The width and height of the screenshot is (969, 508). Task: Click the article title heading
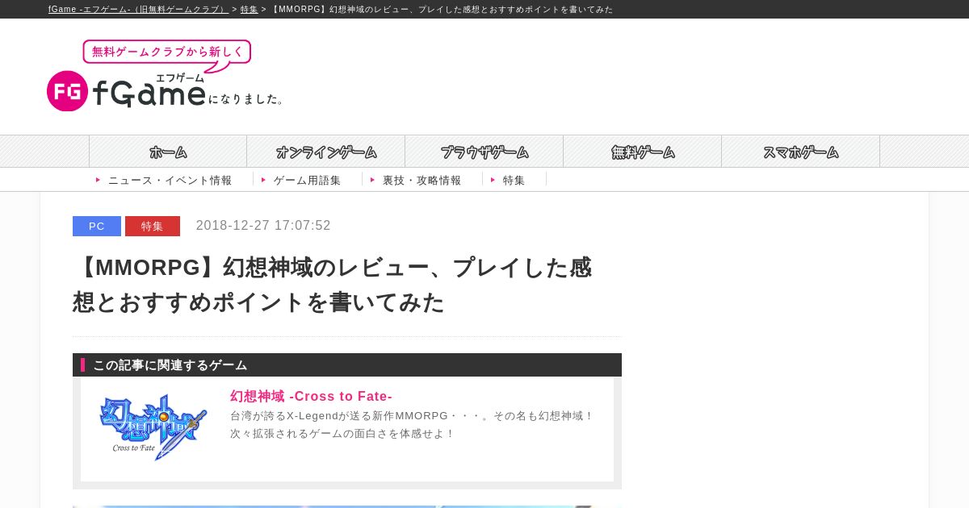333,285
